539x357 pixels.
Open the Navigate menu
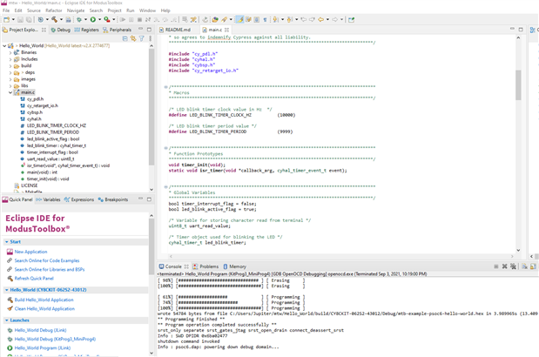pyautogui.click(x=75, y=10)
